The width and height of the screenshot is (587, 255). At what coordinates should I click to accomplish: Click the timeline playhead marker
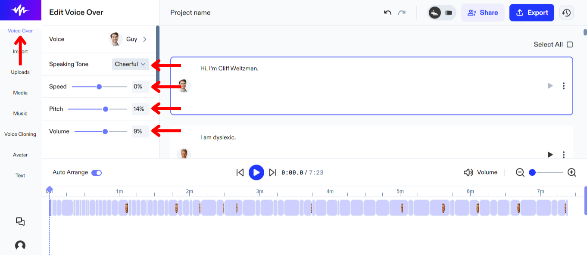(50, 190)
